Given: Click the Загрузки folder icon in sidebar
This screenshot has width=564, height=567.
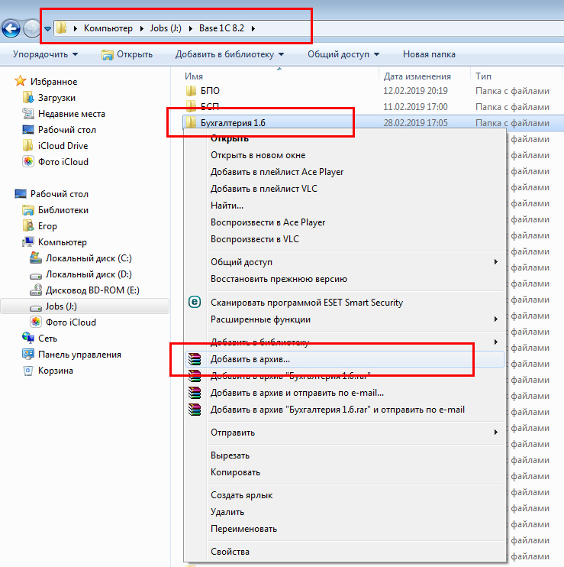Looking at the screenshot, I should 28,98.
